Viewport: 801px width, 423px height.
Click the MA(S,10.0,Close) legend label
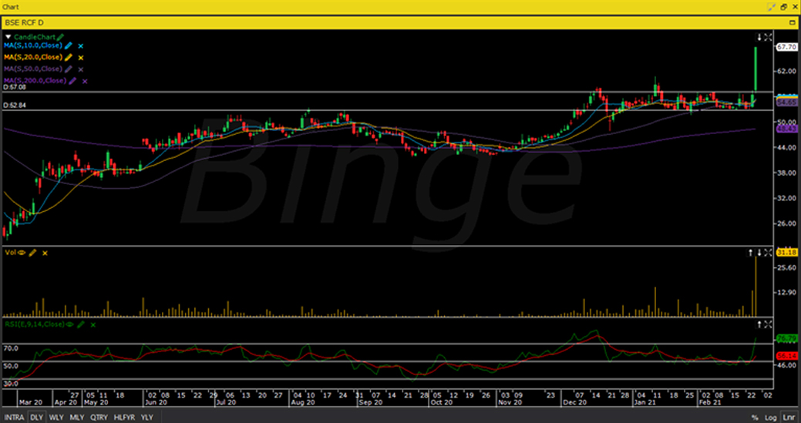(x=33, y=46)
